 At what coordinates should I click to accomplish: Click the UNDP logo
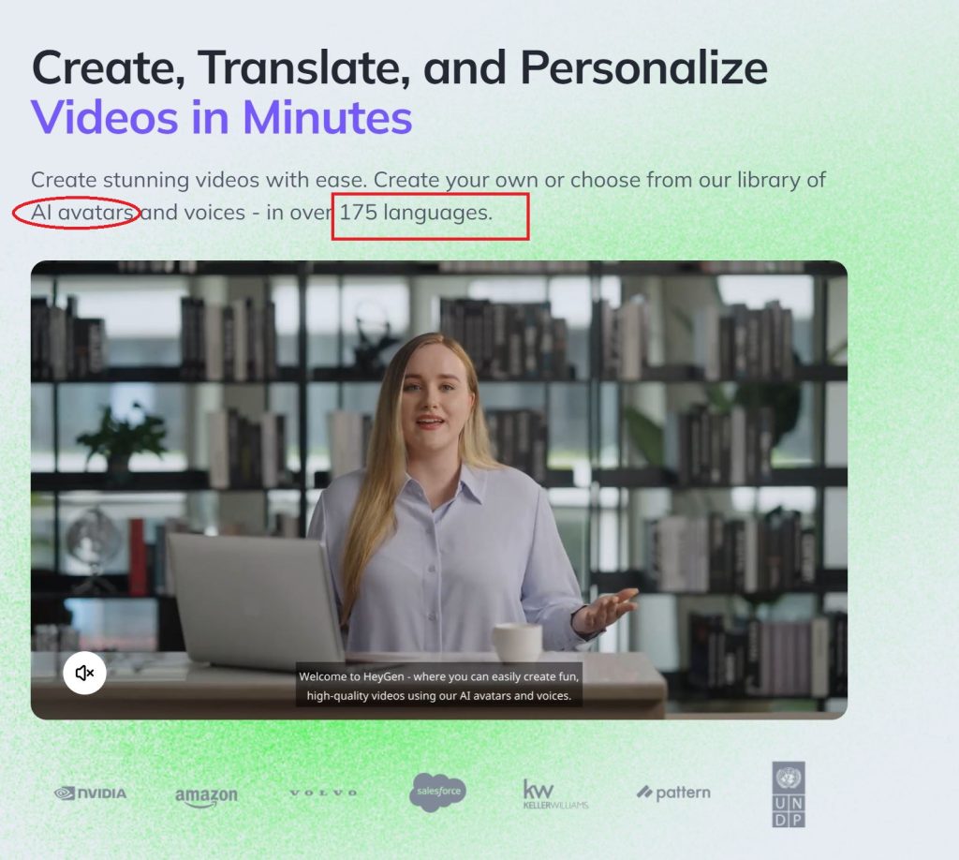[789, 793]
